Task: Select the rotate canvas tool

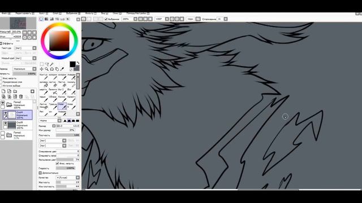Action: point(52,69)
